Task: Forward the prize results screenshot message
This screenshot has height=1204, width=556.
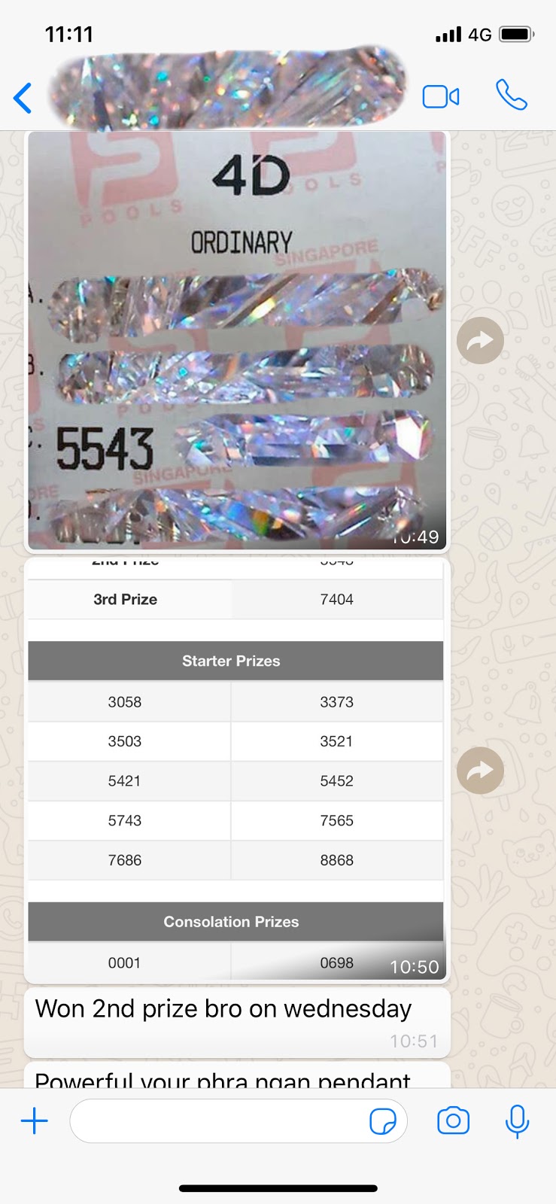Action: (x=480, y=771)
